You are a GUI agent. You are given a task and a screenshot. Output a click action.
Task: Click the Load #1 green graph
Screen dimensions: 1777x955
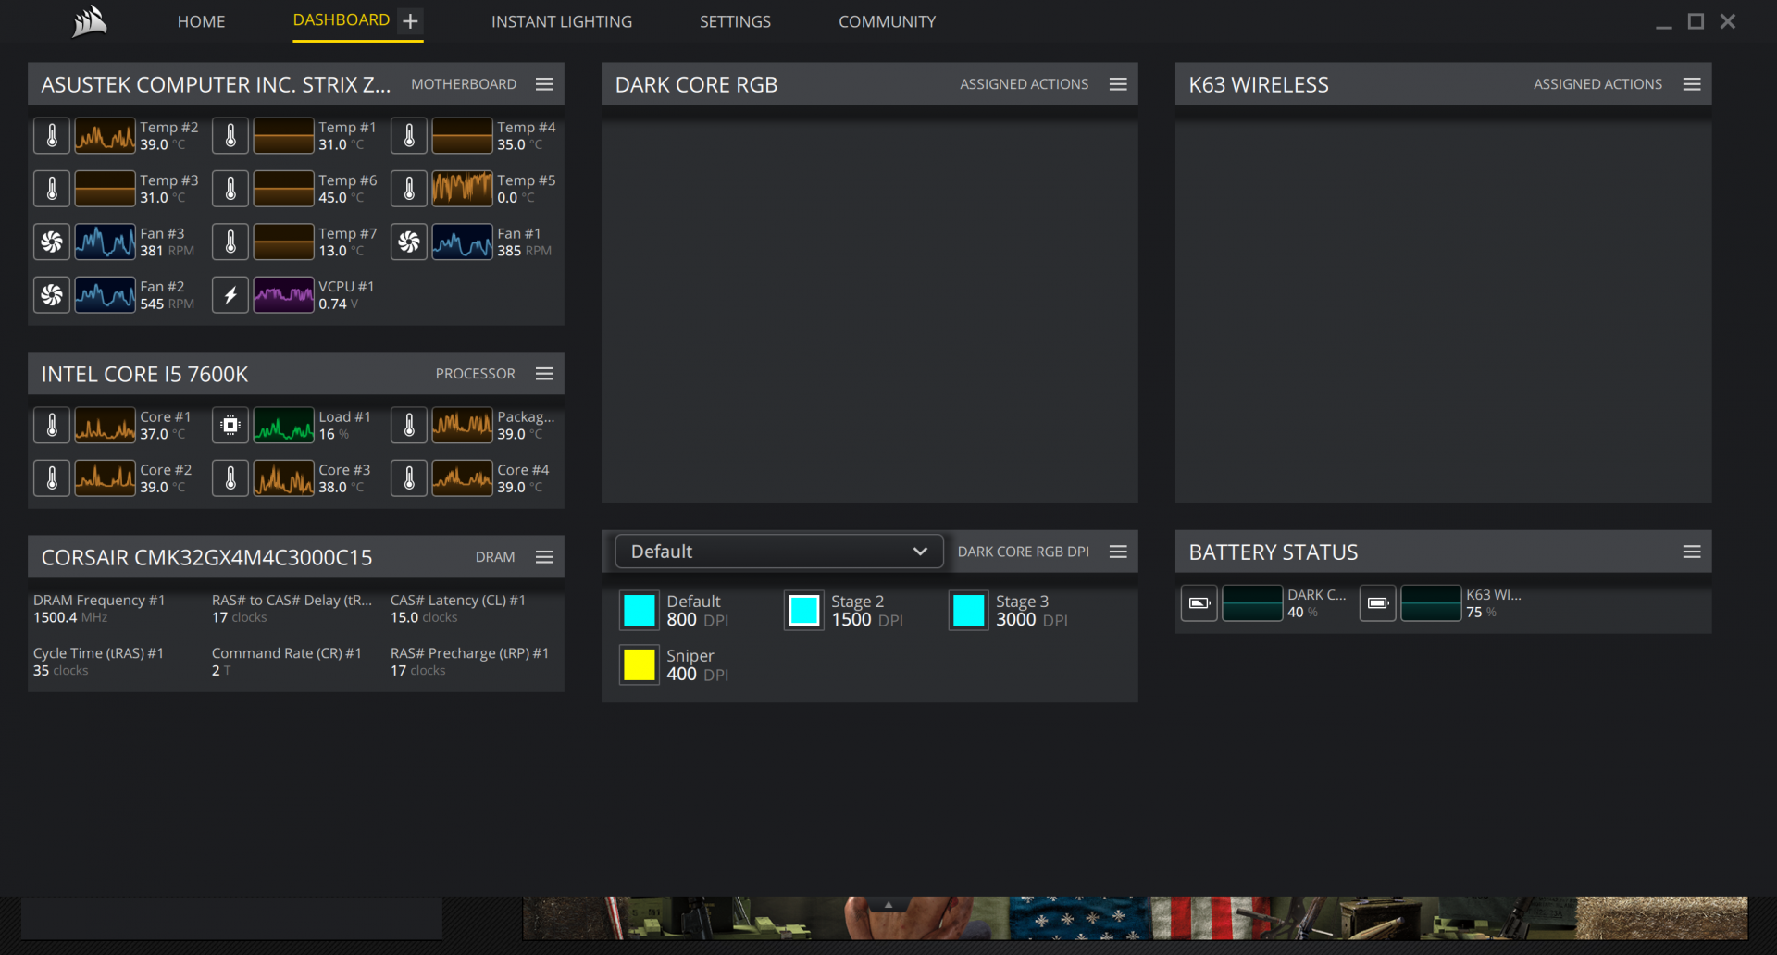pos(283,426)
